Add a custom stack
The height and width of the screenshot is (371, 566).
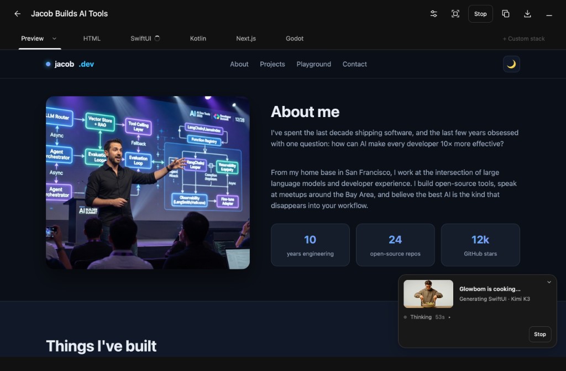point(523,39)
